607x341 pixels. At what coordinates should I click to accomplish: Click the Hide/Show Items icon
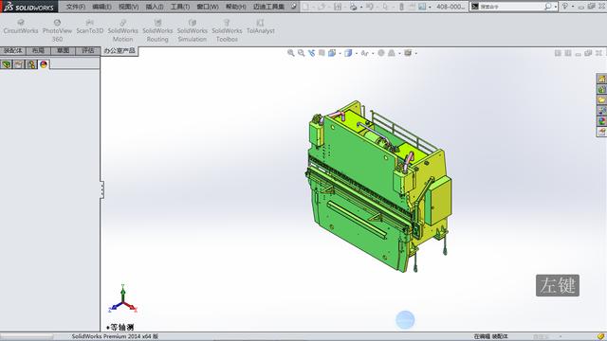click(364, 53)
